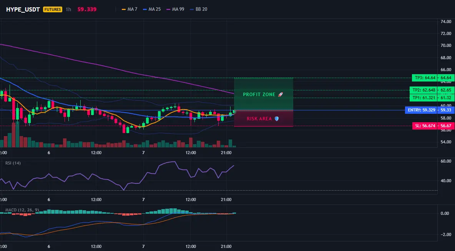Click the PROFIT ZONE green box text
455x251 pixels.
click(259, 95)
